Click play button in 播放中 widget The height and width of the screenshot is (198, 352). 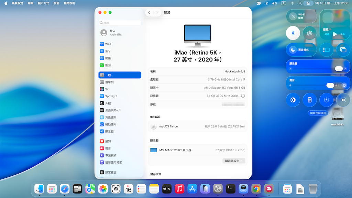coord(335,34)
